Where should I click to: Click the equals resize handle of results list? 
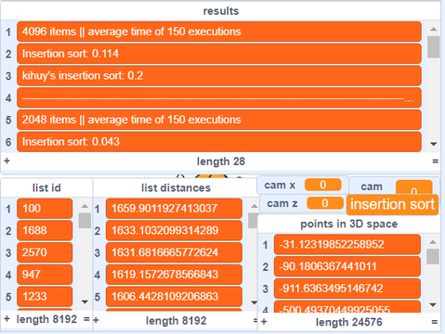coord(435,161)
